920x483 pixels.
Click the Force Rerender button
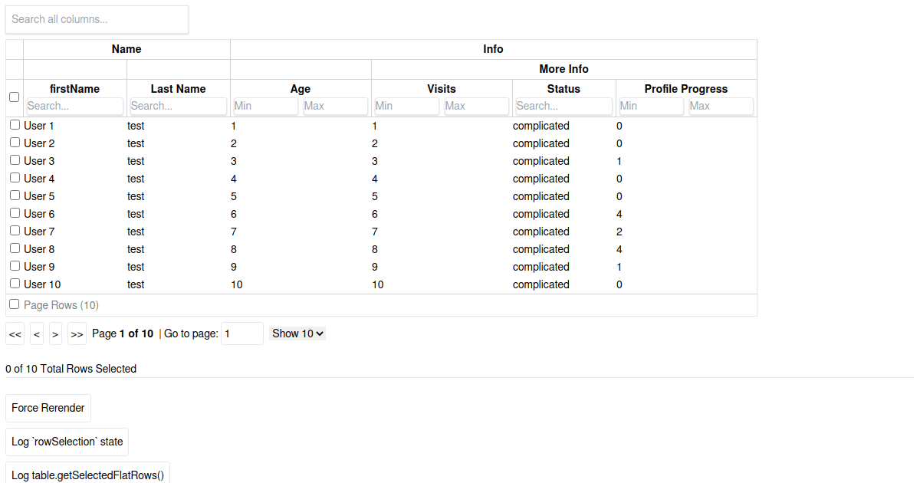[x=48, y=408]
